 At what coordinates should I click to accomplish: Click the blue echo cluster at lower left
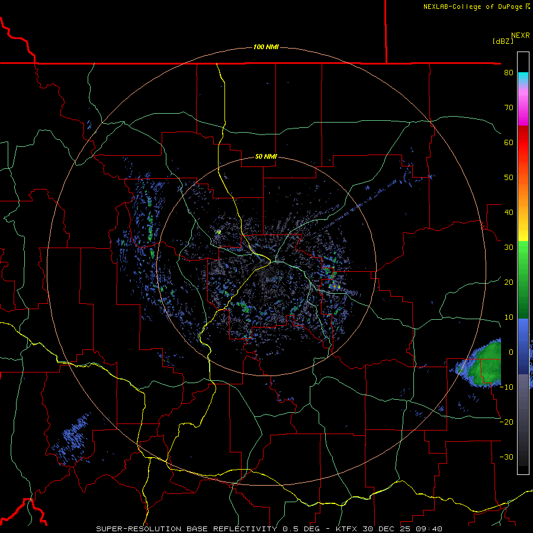[x=73, y=438]
